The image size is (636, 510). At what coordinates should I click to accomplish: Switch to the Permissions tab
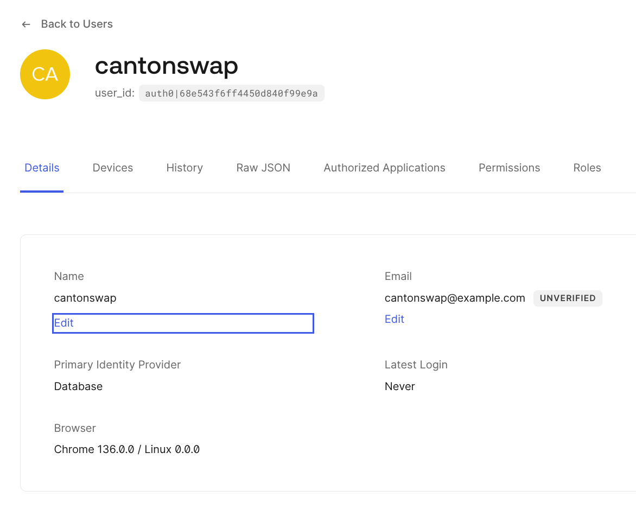pyautogui.click(x=509, y=168)
